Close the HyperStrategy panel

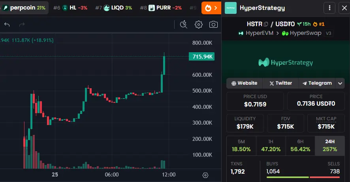pos(344,8)
